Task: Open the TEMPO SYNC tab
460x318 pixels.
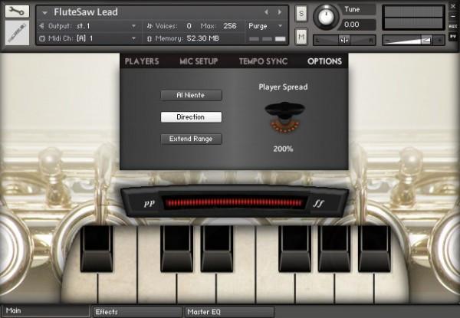Action: point(263,61)
